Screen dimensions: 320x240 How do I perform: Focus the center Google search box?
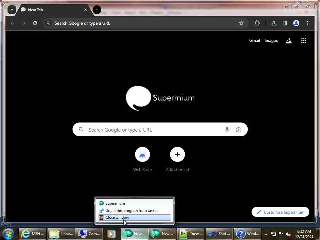160,129
